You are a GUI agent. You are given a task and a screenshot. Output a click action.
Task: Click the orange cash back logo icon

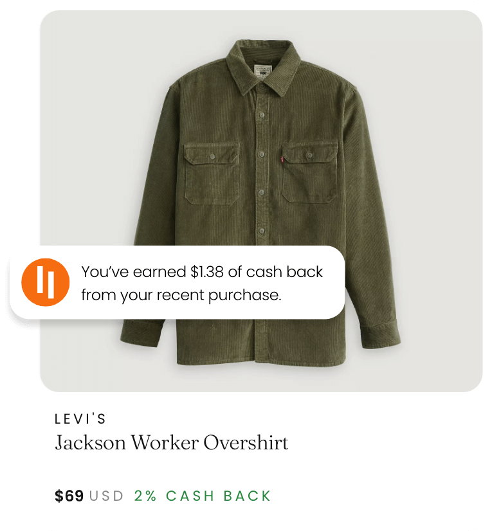pyautogui.click(x=46, y=282)
